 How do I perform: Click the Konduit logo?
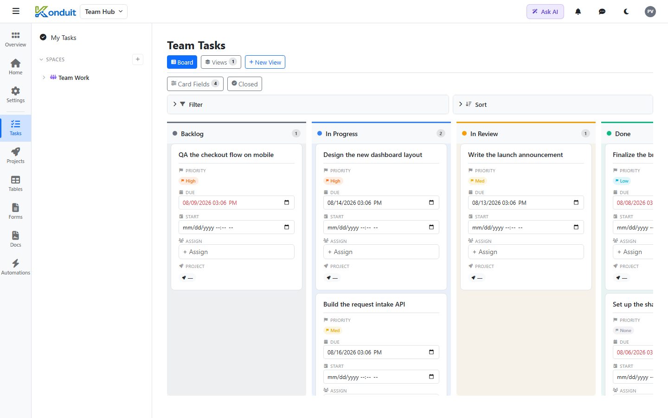55,12
